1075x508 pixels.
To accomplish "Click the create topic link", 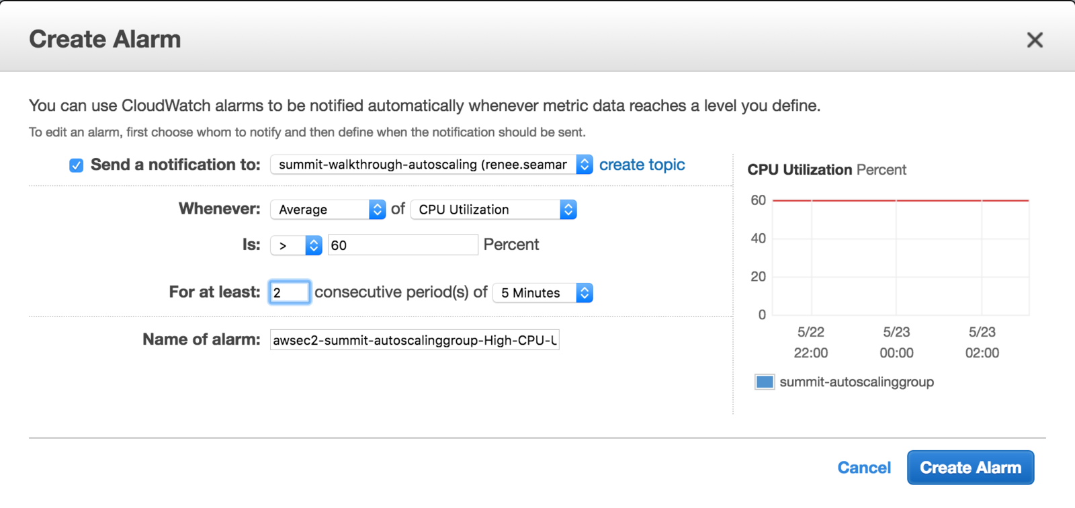I will point(642,165).
